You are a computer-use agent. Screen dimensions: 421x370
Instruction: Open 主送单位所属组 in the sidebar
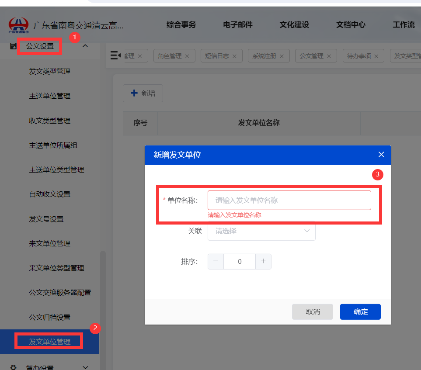click(x=53, y=145)
